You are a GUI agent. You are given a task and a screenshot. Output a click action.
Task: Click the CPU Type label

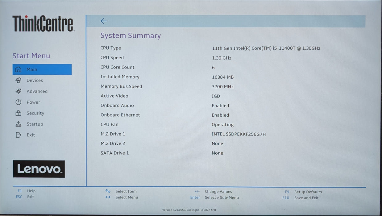pos(111,48)
